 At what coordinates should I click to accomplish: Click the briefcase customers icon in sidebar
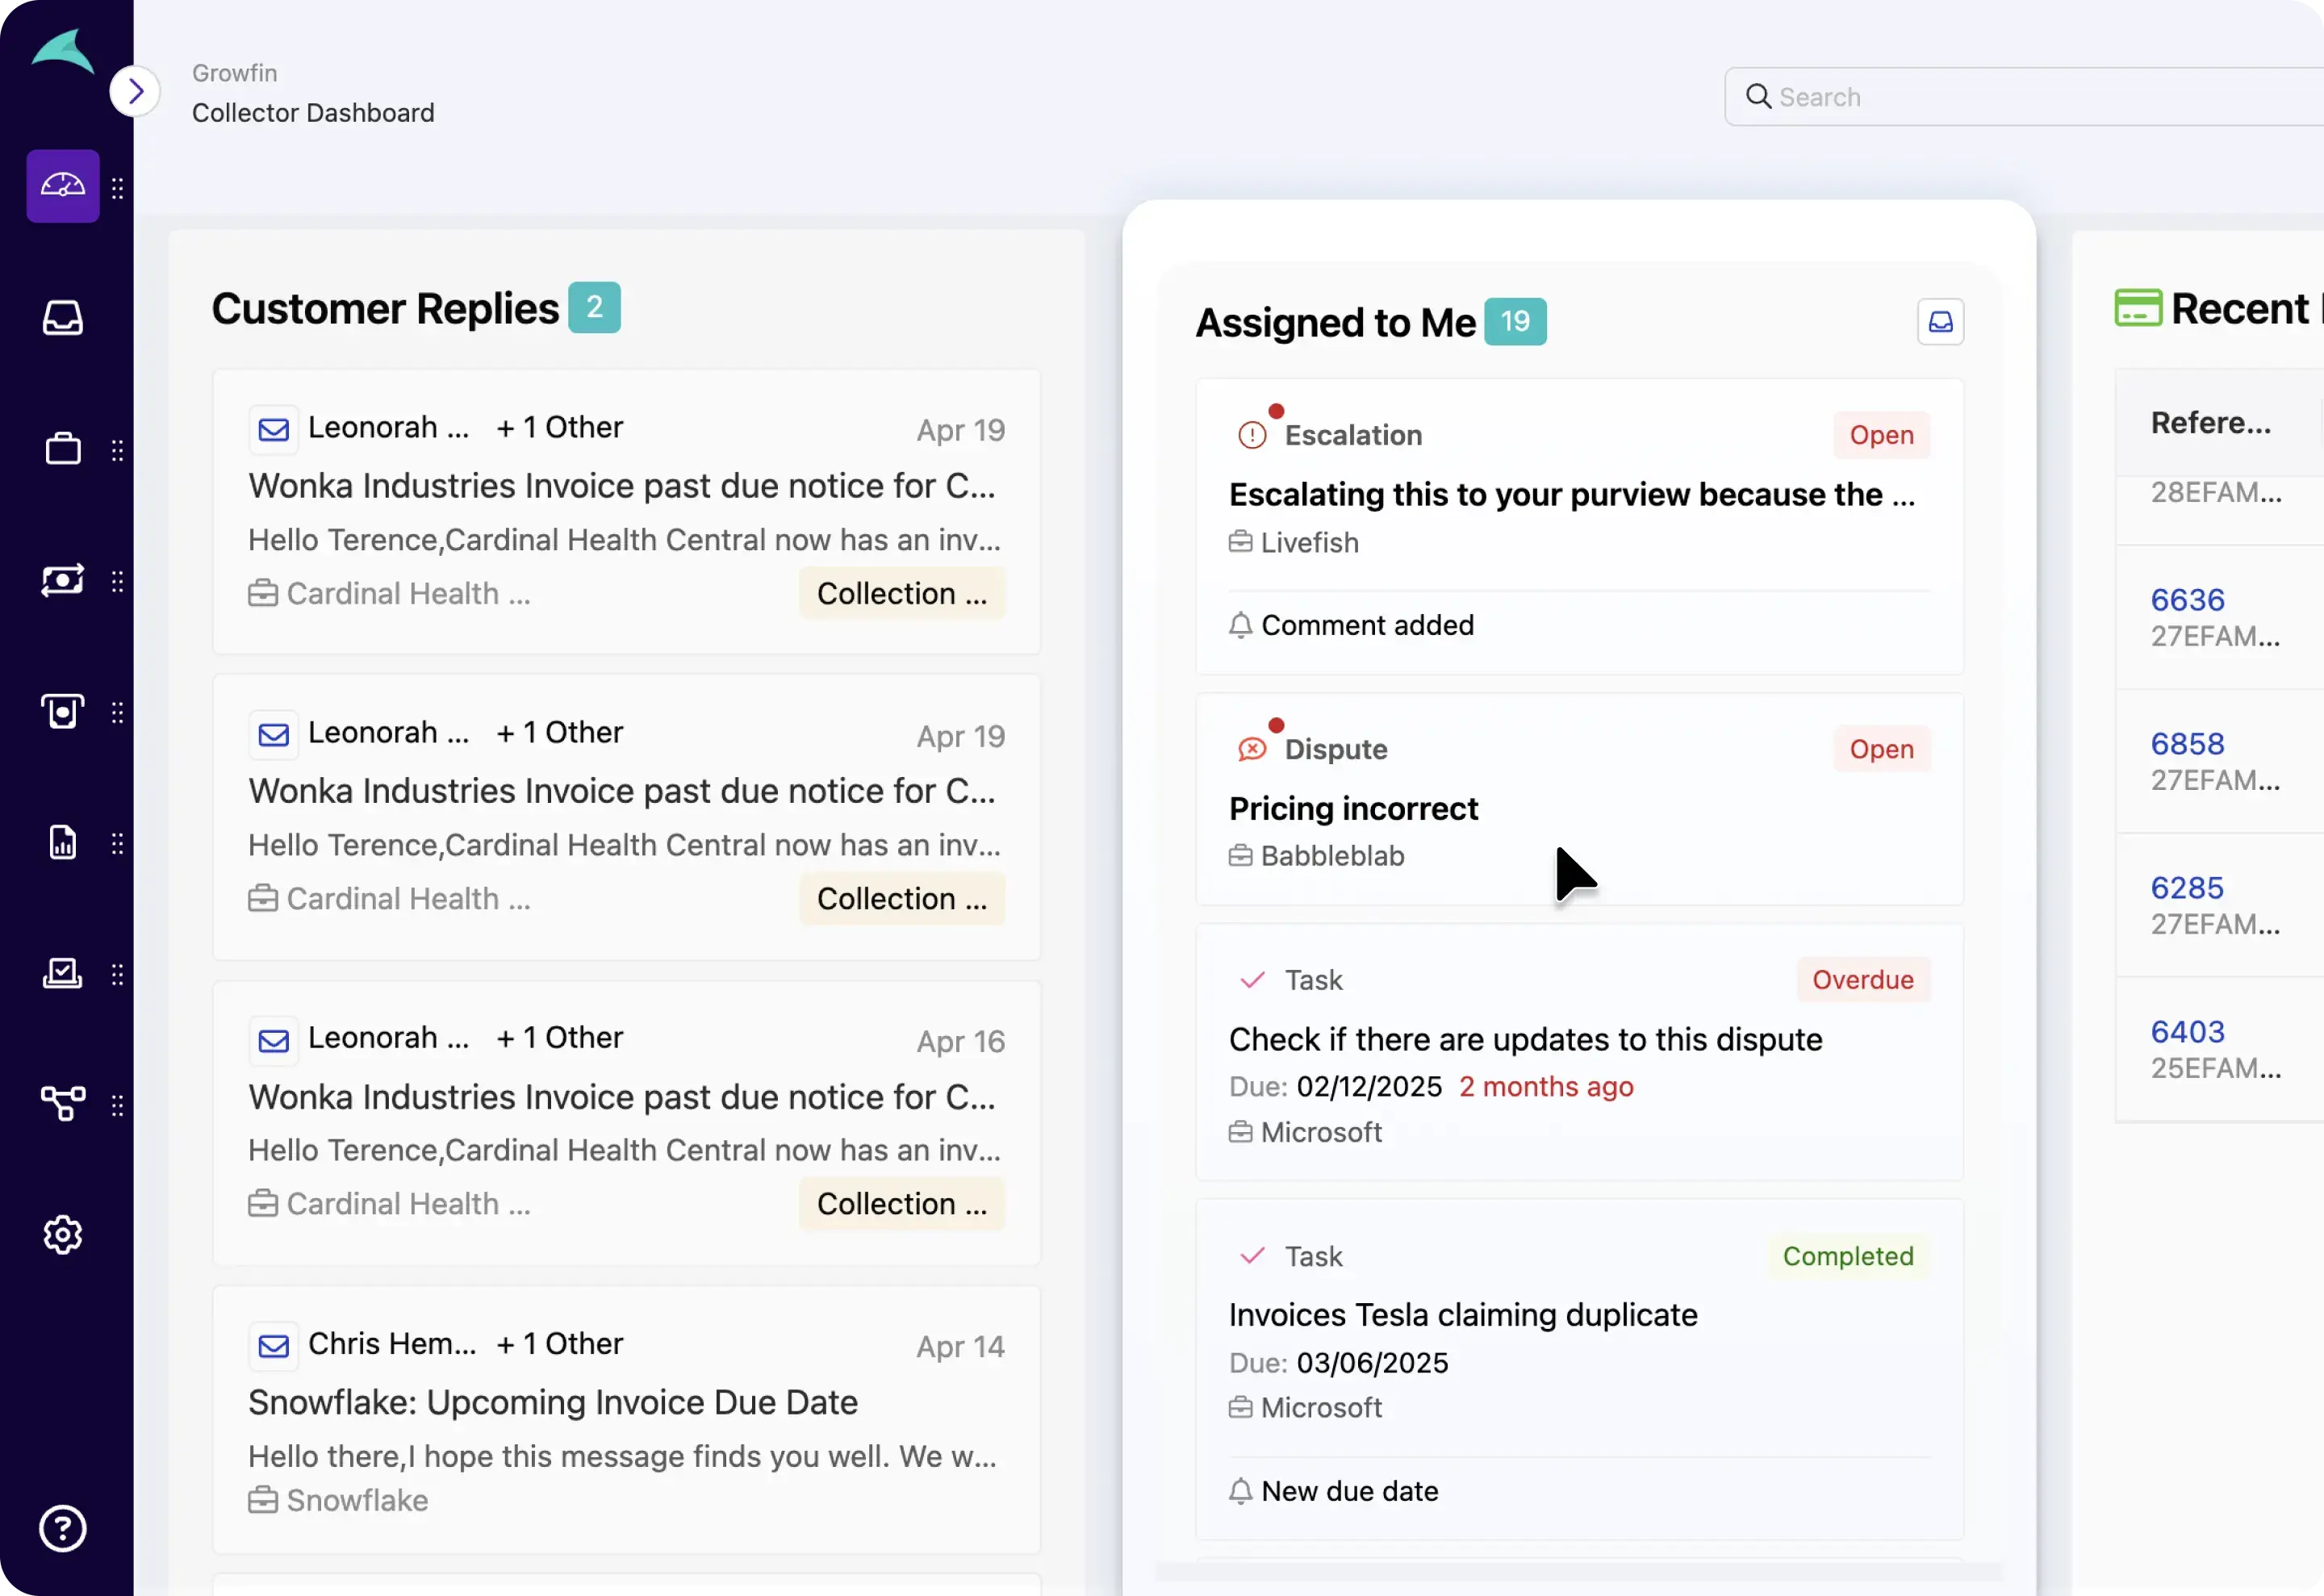pos(62,449)
